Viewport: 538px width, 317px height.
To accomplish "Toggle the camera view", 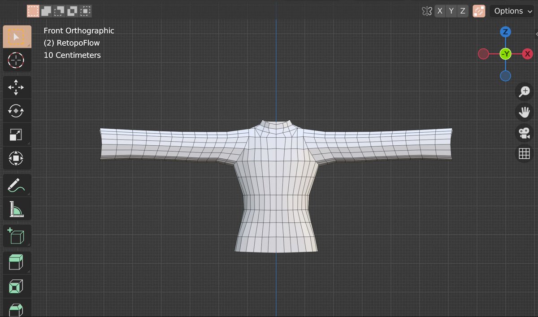I will (x=524, y=133).
